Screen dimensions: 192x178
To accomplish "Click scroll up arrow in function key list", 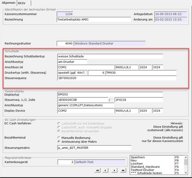I will 186,157.
